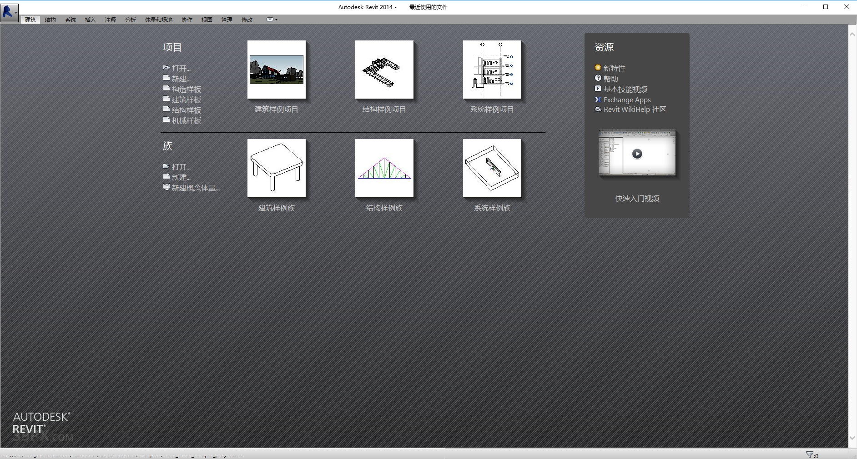Switch to the 管理 ribbon tab
This screenshot has height=459, width=857.
(227, 20)
